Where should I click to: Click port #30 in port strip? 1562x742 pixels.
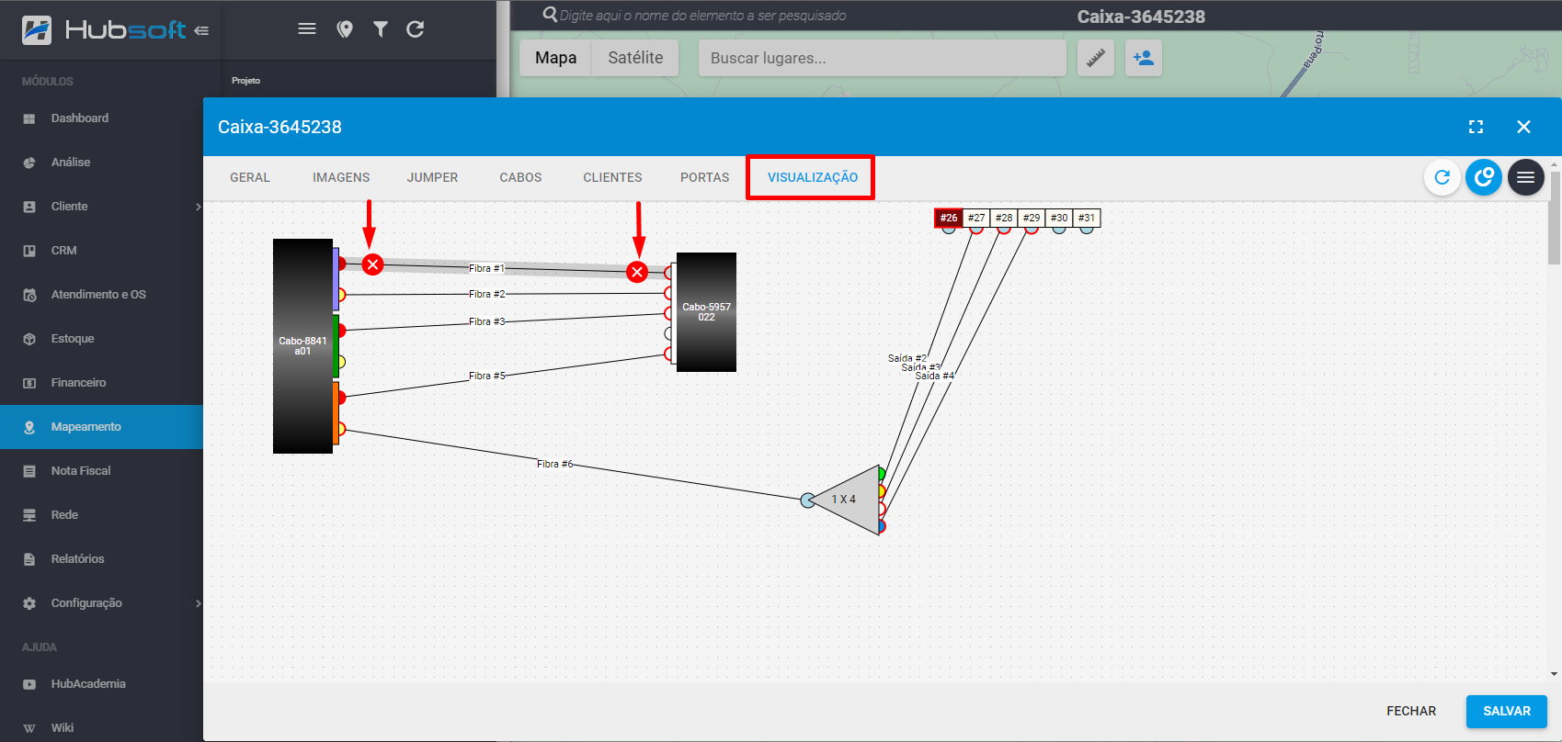pos(1059,218)
